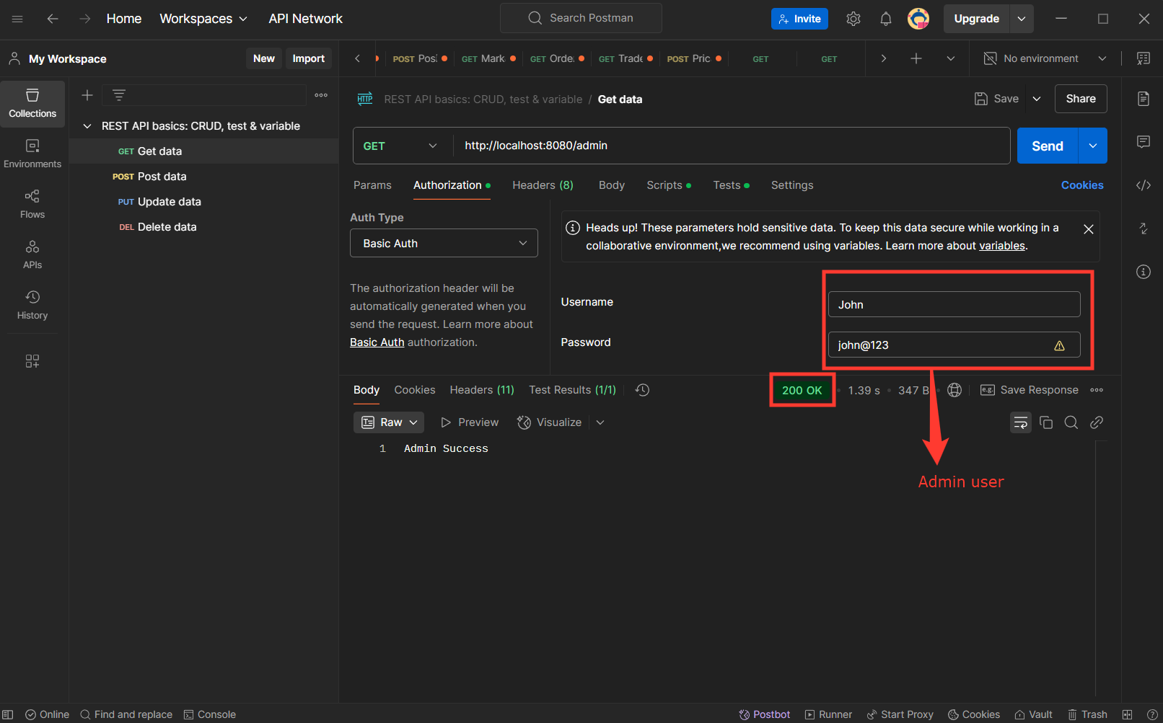Configure workspace sidebar grid-plus icon
This screenshot has width=1163, height=723.
point(32,361)
